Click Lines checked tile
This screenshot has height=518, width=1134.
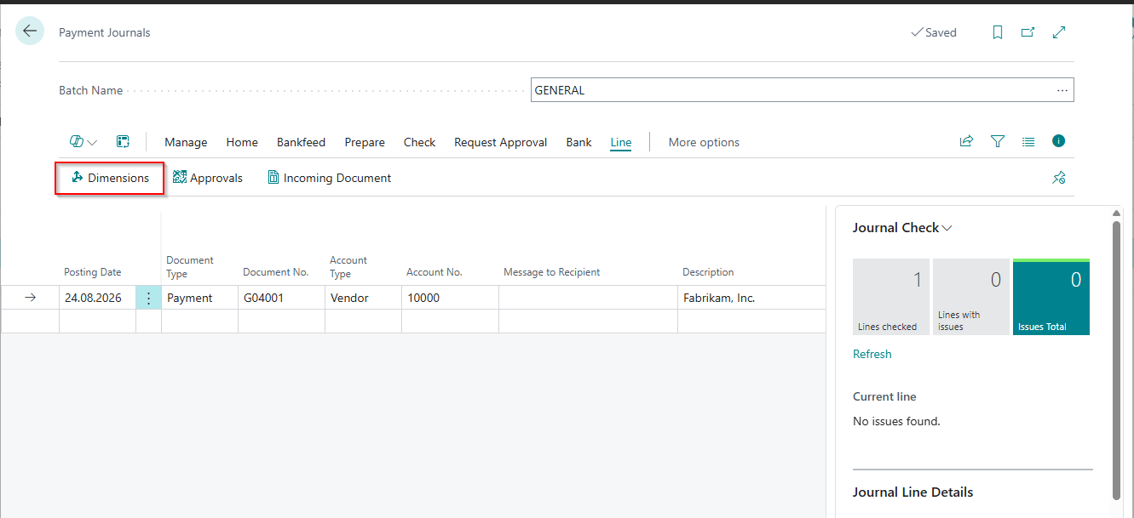[x=891, y=297]
